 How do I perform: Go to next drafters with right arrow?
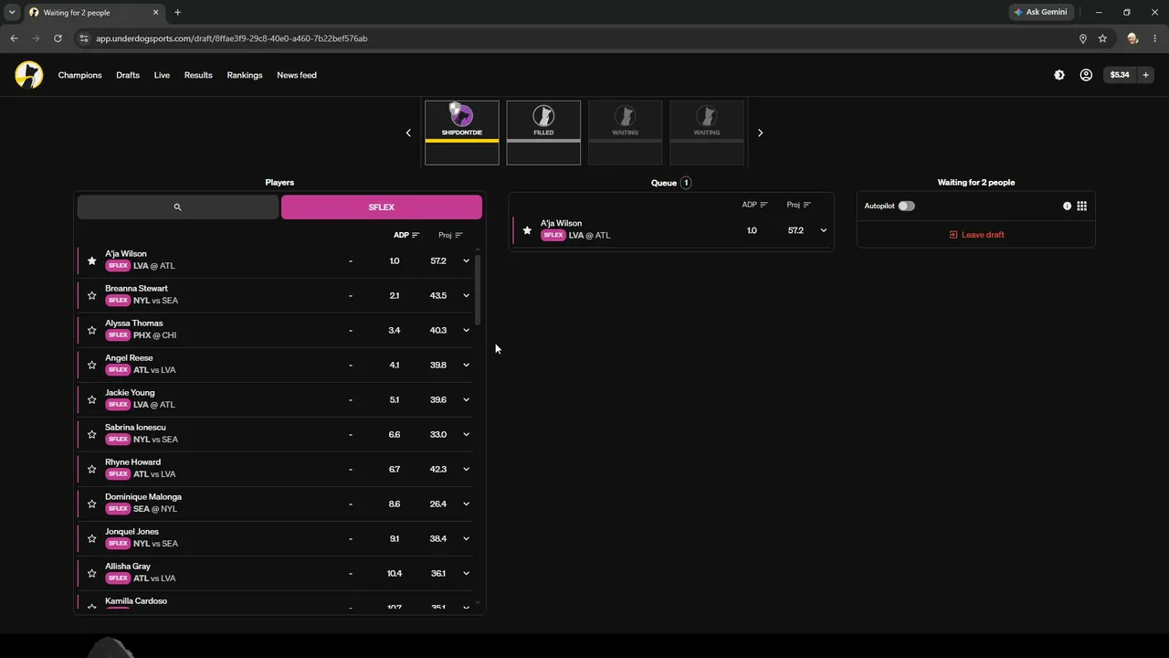760,133
